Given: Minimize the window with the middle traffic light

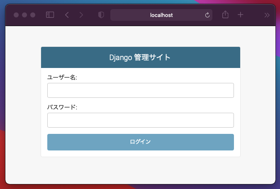Looking at the screenshot, I should [24, 15].
